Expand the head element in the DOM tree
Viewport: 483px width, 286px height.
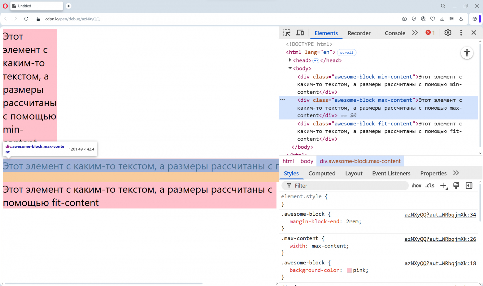coord(290,60)
